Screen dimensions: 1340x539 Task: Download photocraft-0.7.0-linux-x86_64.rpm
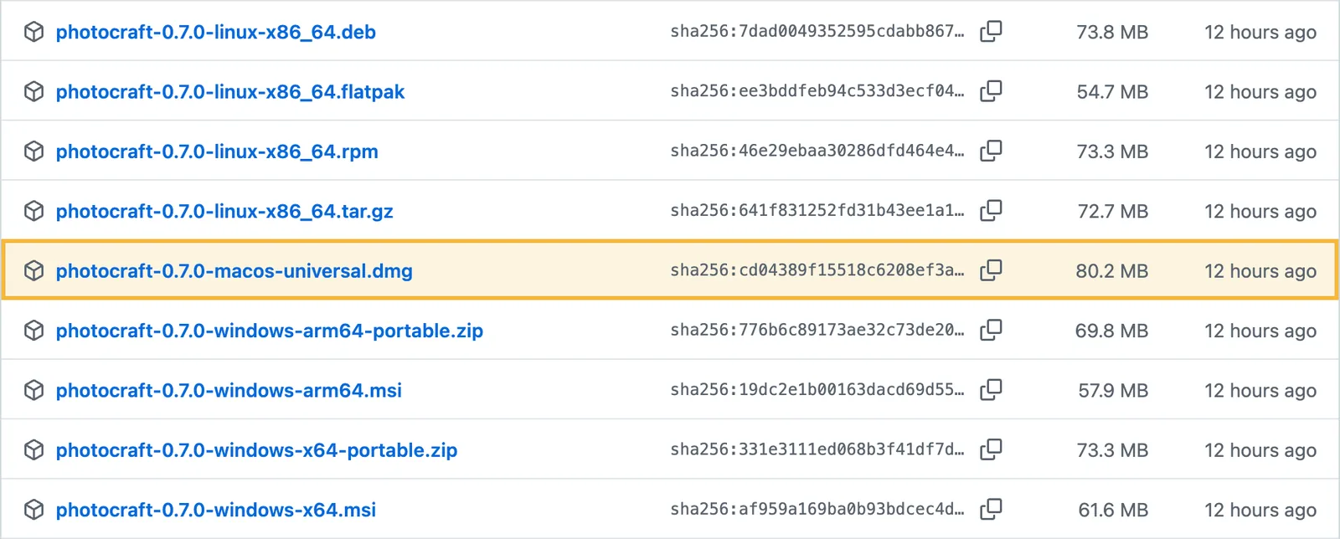pos(217,151)
